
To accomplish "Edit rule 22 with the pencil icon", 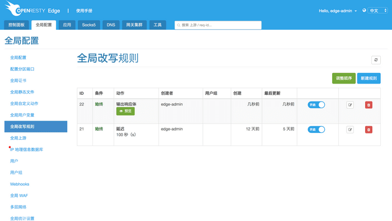I will click(x=350, y=105).
